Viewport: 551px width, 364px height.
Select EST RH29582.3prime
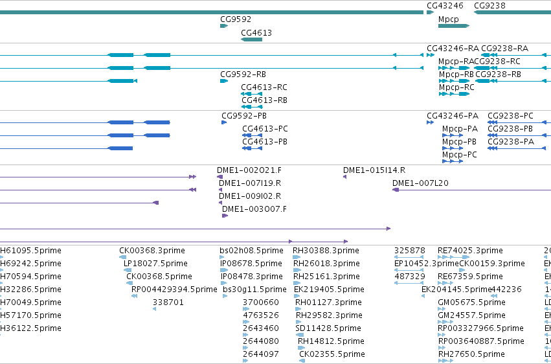pyautogui.click(x=330, y=316)
